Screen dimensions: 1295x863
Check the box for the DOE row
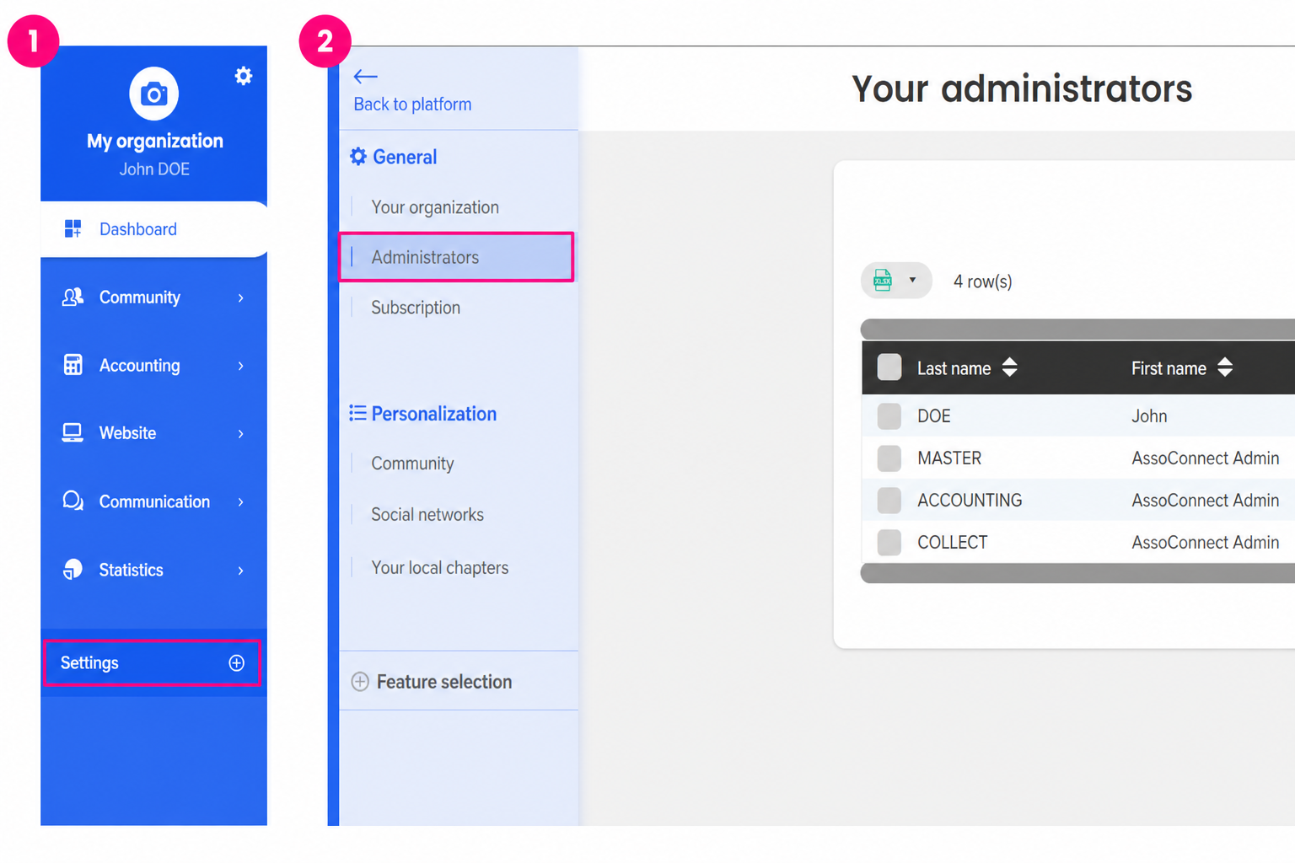pyautogui.click(x=889, y=415)
